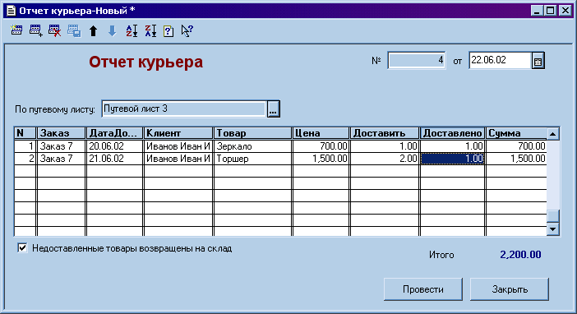Screen dimensions: 577x314
Task: Click the По путевому листу label
Action: coord(55,109)
